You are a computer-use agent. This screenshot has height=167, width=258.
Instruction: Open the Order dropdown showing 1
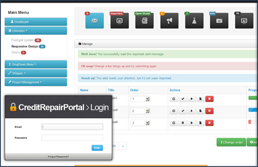(140, 99)
